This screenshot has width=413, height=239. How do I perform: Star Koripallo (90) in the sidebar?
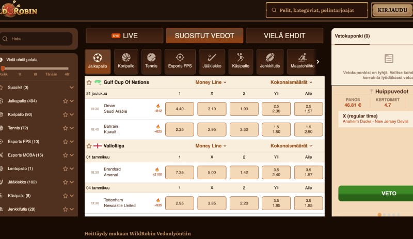pos(66,115)
